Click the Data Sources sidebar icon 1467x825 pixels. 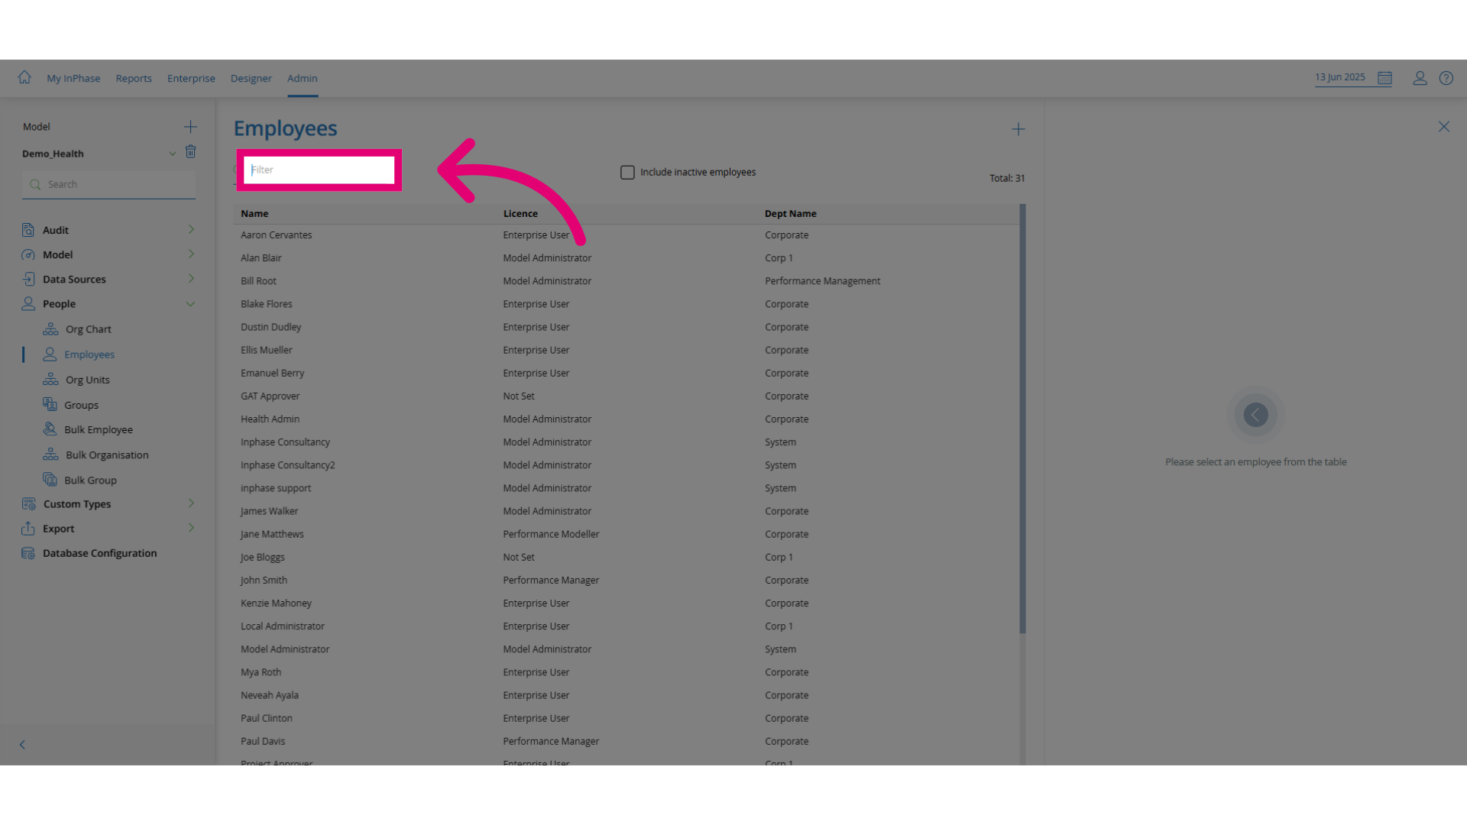click(28, 279)
